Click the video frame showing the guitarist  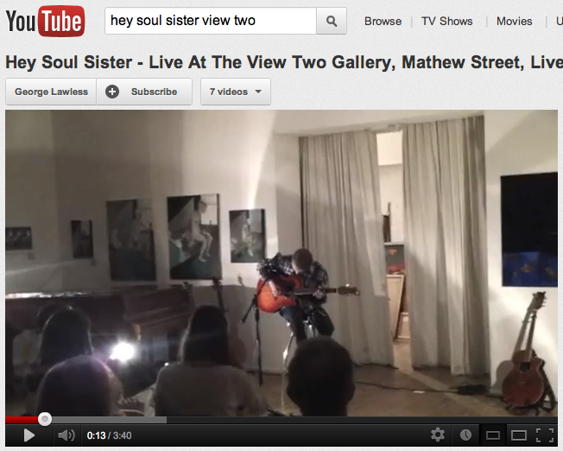pyautogui.click(x=281, y=263)
